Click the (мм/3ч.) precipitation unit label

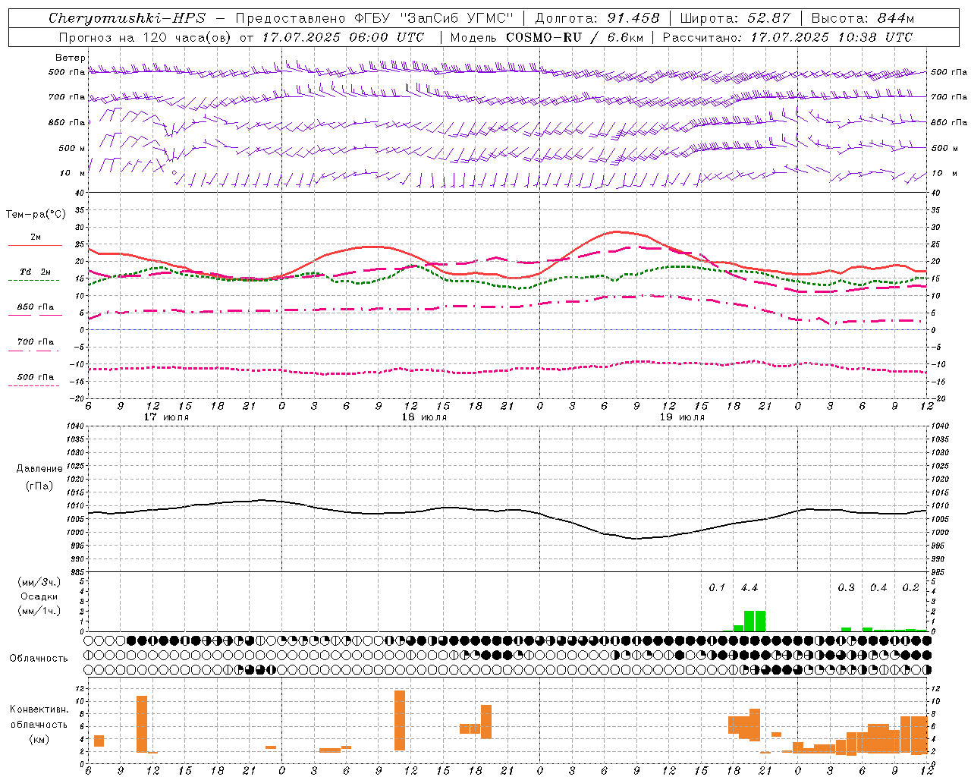(39, 582)
